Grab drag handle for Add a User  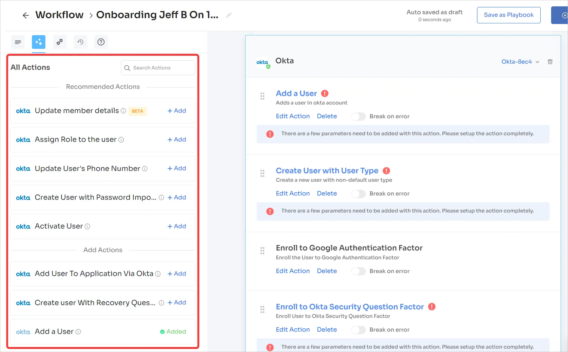pos(262,96)
